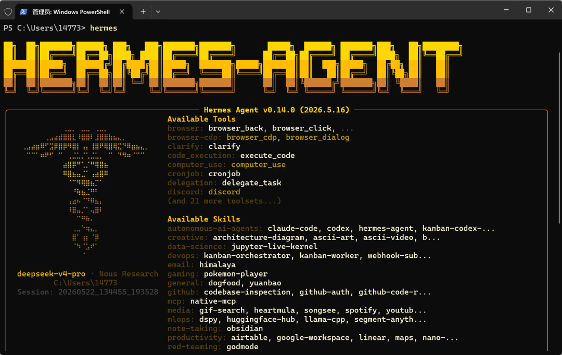The image size is (562, 355).
Task: Click the 'maps' productivity skill
Action: click(404, 338)
